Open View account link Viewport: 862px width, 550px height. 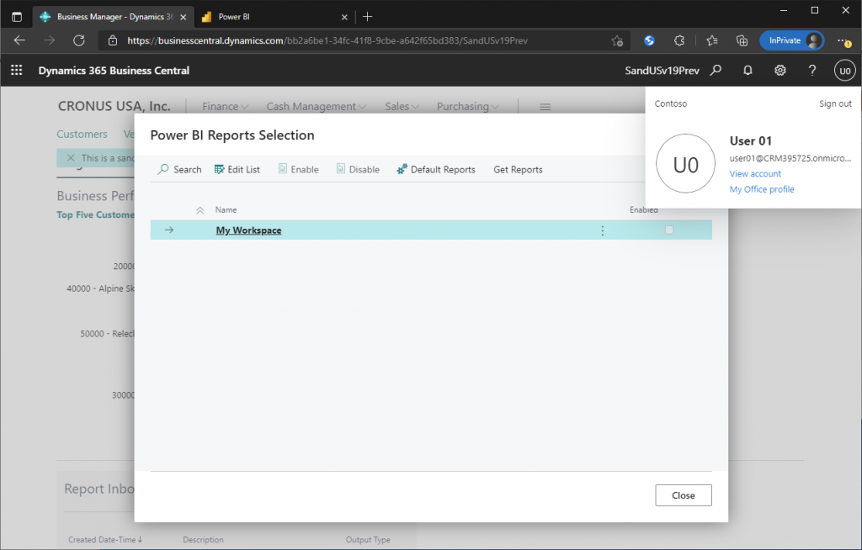click(755, 173)
